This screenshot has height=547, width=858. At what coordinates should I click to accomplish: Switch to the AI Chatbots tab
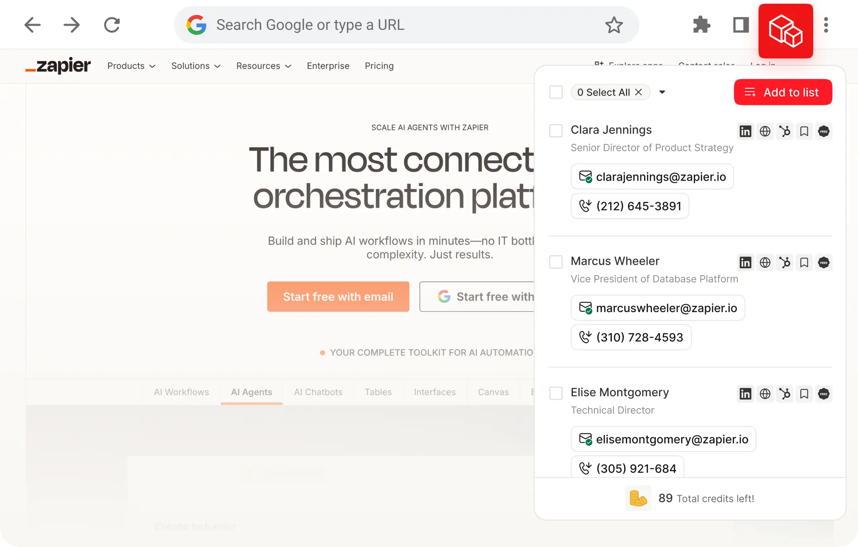pyautogui.click(x=318, y=392)
